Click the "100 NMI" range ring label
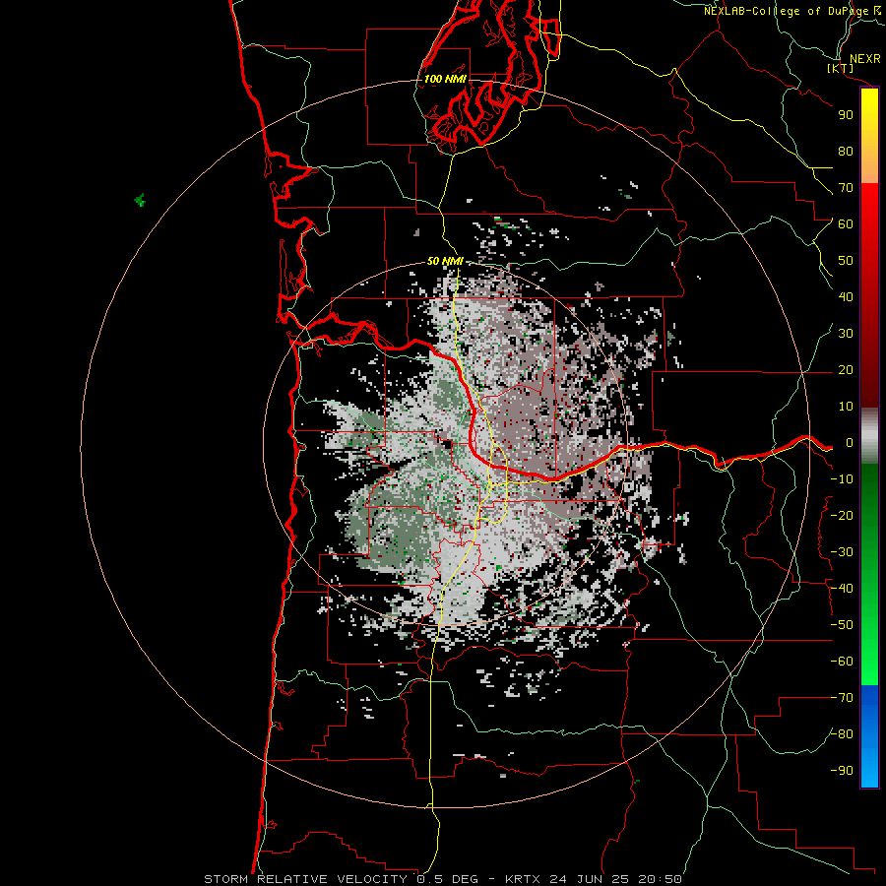 point(445,79)
